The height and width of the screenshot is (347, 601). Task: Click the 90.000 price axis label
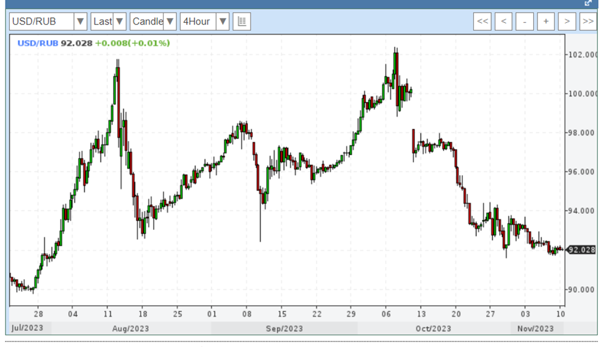pyautogui.click(x=582, y=290)
